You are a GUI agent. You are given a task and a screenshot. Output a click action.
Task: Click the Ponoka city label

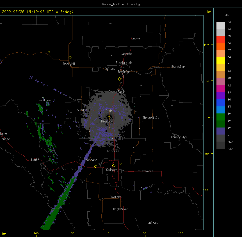coord(135,38)
